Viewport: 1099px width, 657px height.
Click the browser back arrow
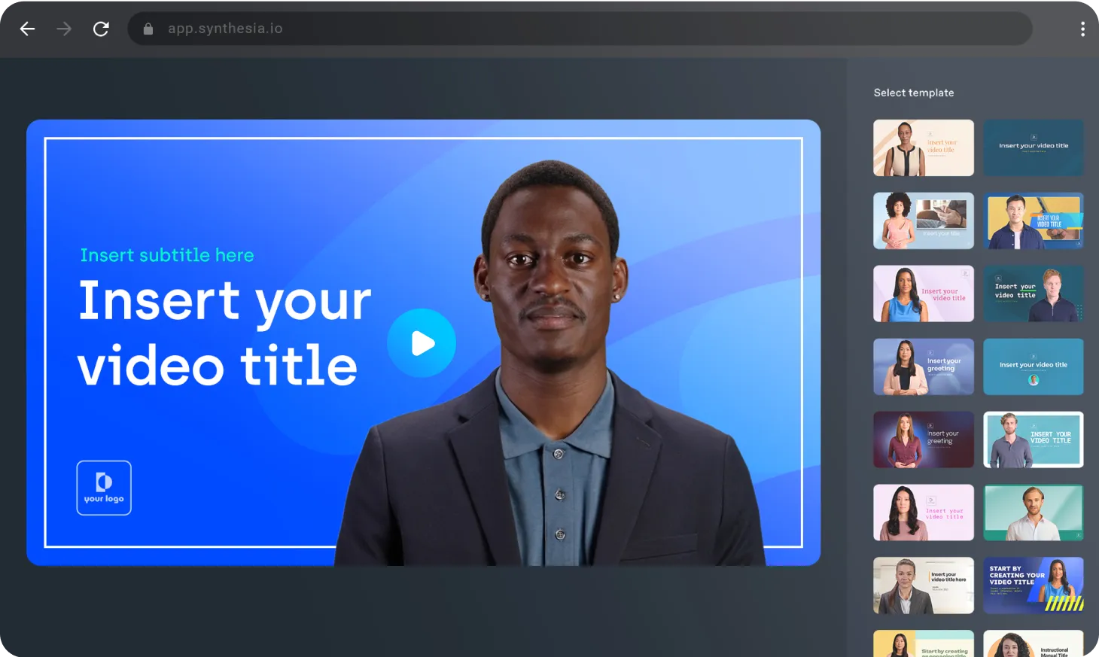pos(27,29)
